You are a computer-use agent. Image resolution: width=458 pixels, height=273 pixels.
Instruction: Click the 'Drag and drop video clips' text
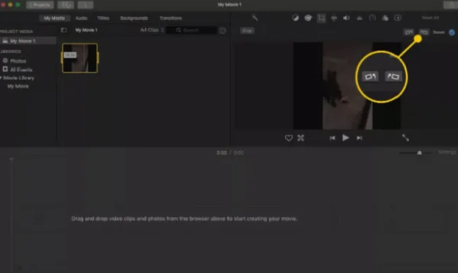coord(184,219)
